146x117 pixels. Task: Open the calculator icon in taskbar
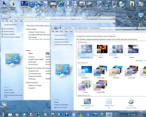[74, 115]
